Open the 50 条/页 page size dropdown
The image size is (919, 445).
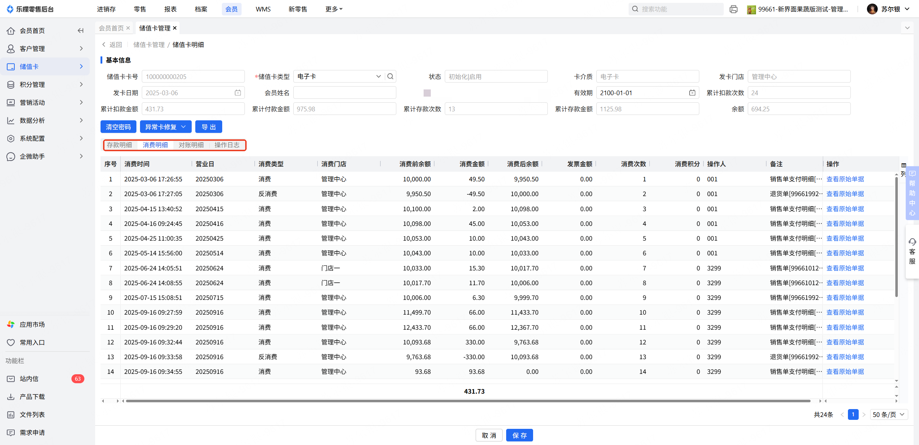tap(888, 414)
